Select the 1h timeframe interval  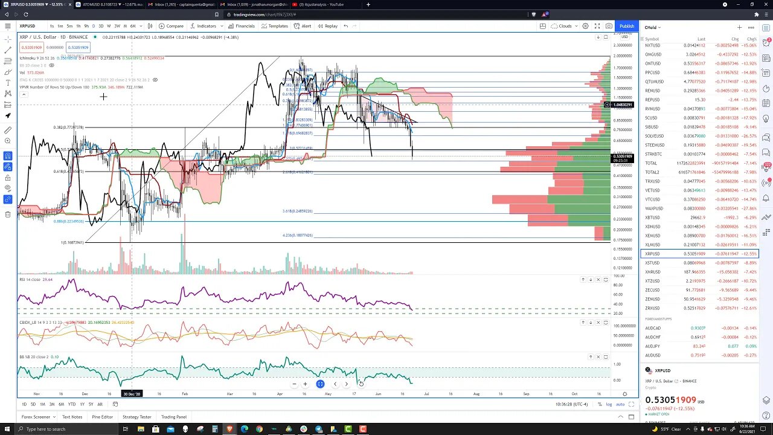[79, 26]
